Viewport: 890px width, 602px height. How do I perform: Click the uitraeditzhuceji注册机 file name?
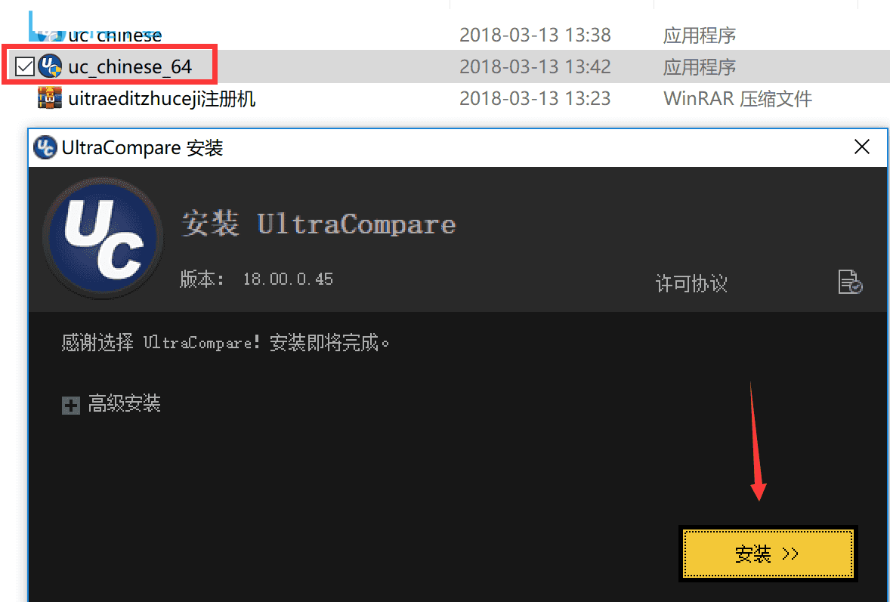[x=162, y=99]
